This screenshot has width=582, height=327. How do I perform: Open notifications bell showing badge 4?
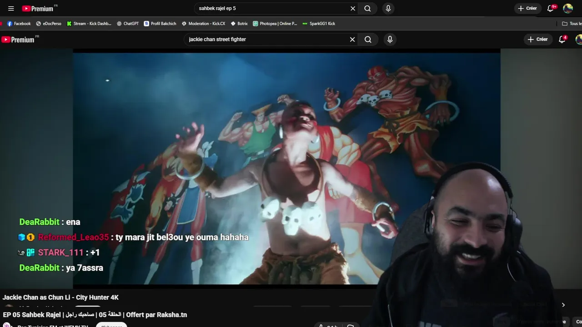point(562,40)
